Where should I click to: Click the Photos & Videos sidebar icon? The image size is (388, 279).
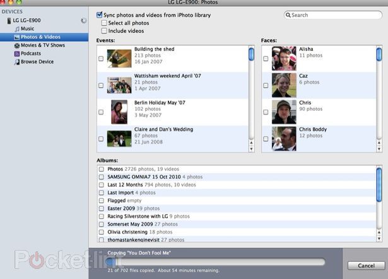(x=17, y=37)
